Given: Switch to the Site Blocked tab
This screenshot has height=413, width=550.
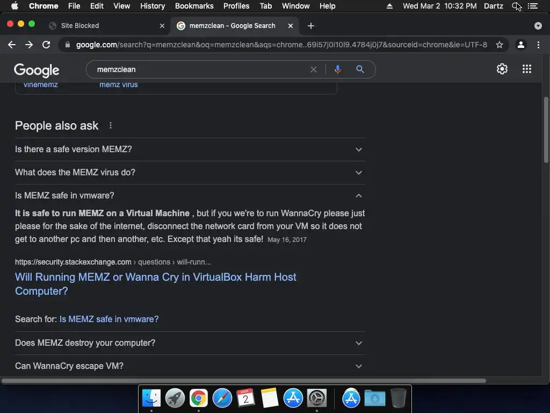Looking at the screenshot, I should coord(107,26).
